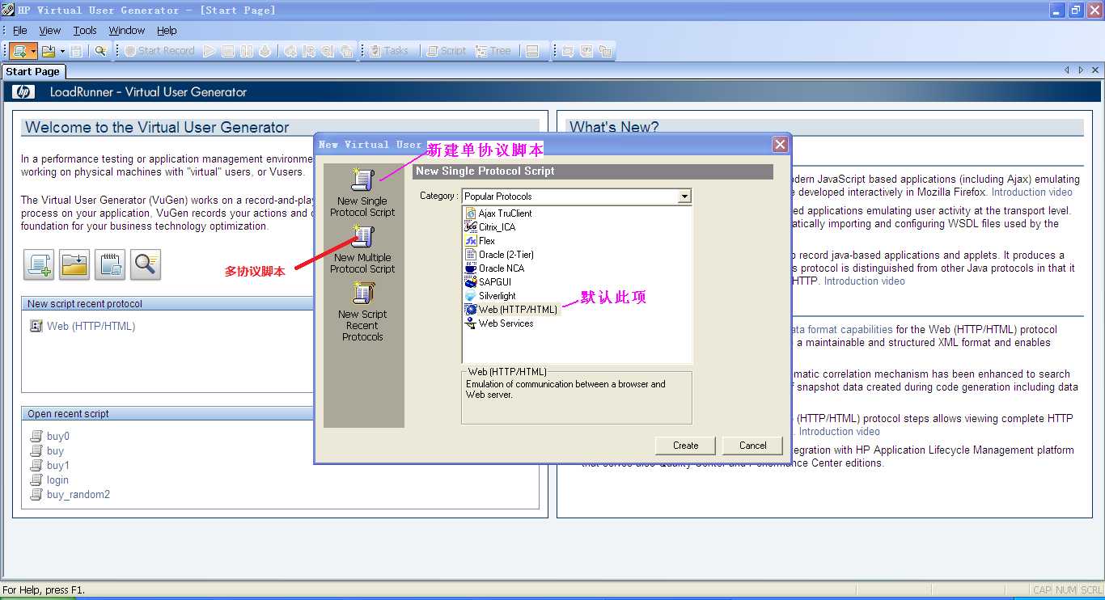Click Introduction video link after Mozilla Firefox
Screen dimensions: 1105x600
point(1031,192)
